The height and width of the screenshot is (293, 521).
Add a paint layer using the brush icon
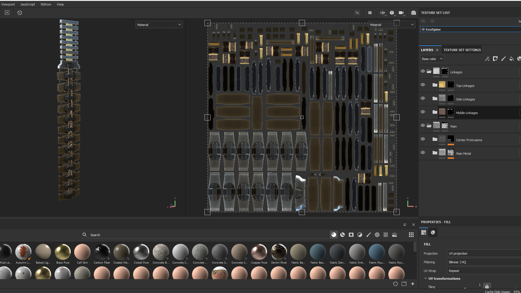(x=503, y=59)
